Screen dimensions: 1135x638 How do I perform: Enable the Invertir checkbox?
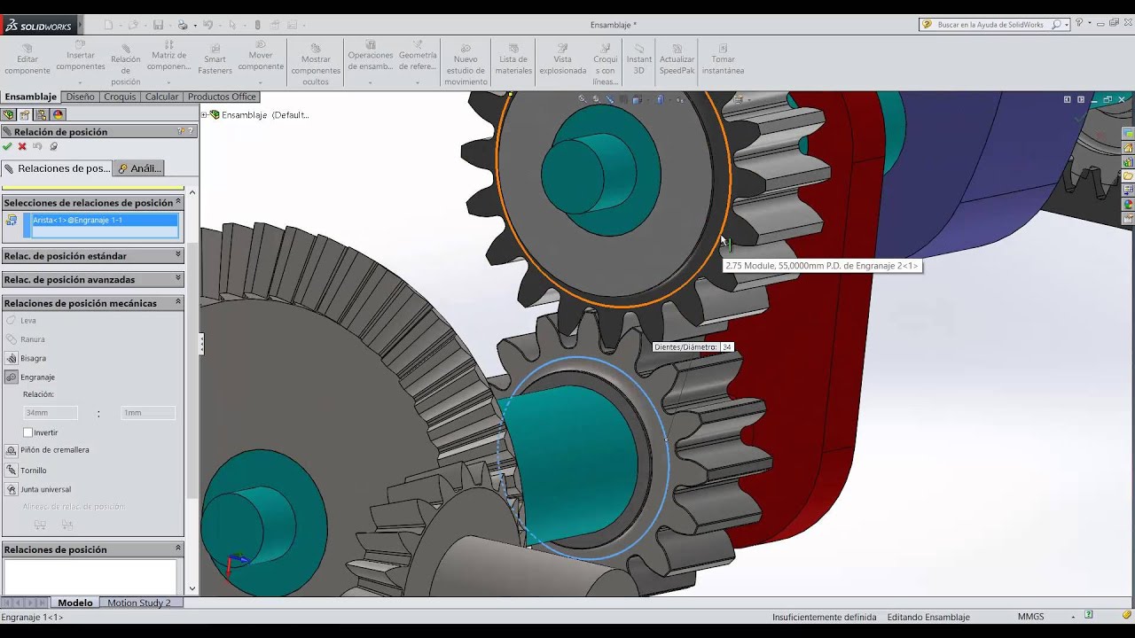27,432
